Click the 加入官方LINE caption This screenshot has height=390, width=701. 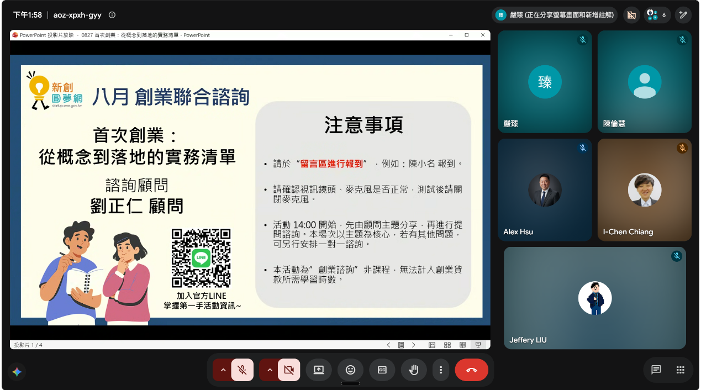[202, 296]
